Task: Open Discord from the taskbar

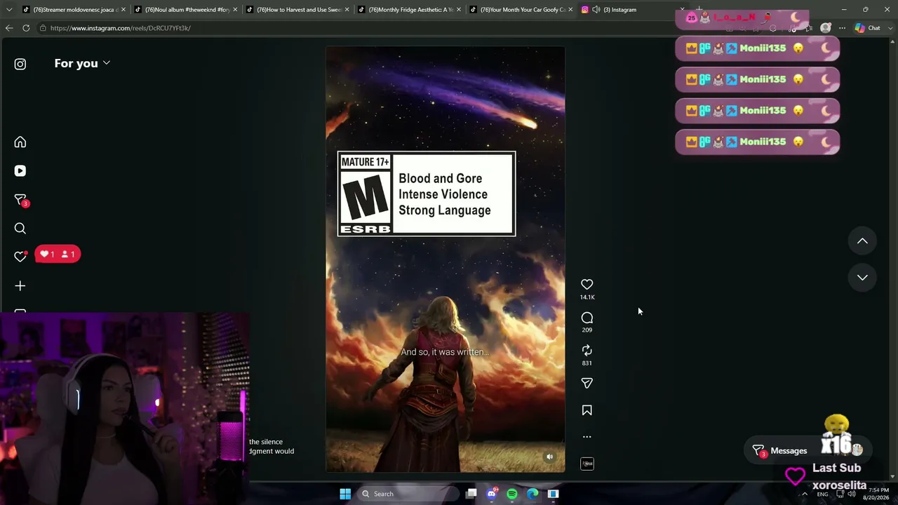Action: click(x=492, y=494)
